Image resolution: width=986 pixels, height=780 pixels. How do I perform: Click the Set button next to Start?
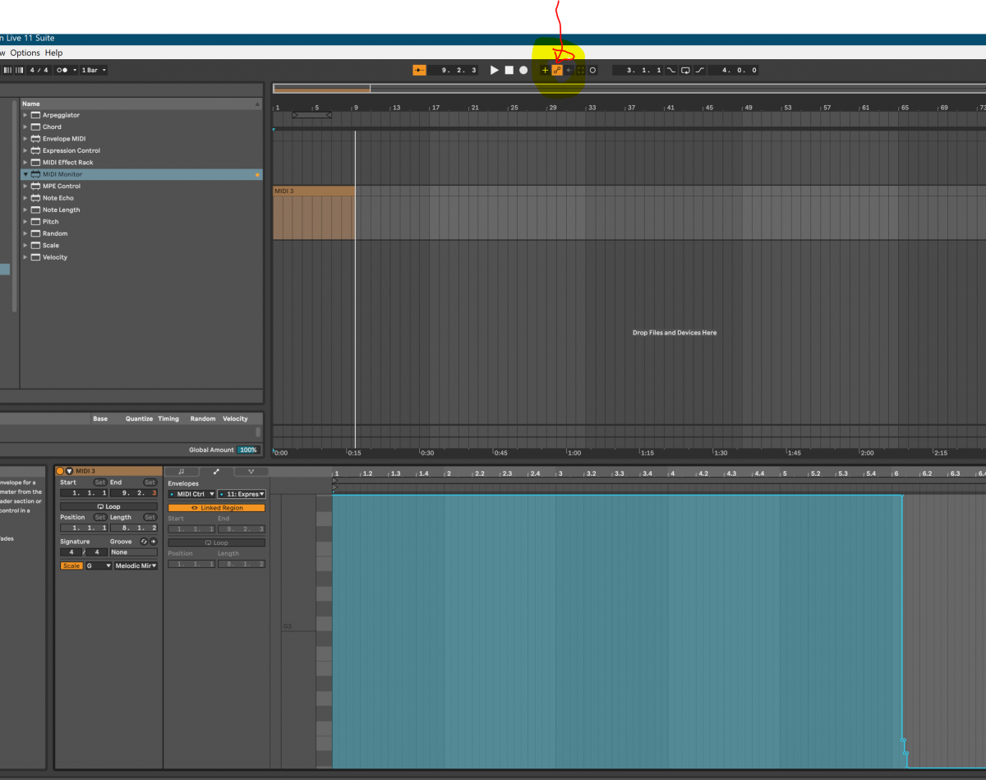pos(100,482)
